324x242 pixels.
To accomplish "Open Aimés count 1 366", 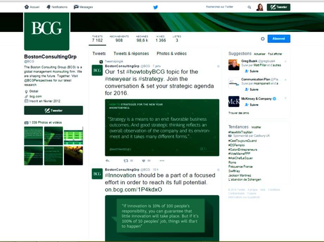I will pos(161,39).
